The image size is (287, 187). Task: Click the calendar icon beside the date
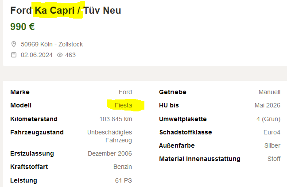coord(14,55)
